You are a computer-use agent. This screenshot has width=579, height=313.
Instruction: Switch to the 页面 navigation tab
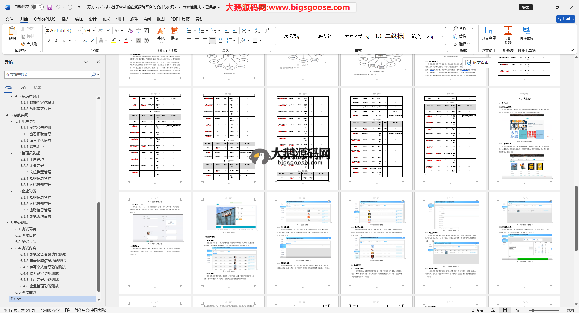click(23, 88)
